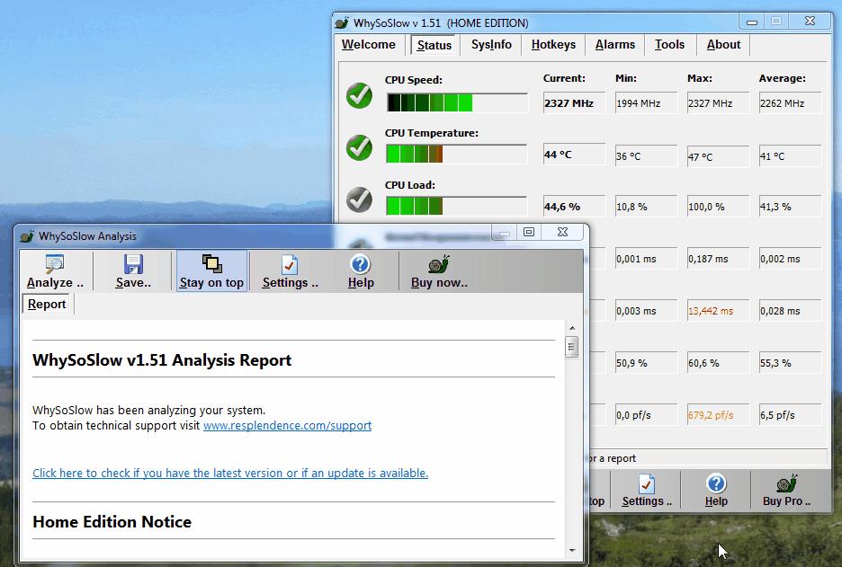Click the CPU Speed green checkmark icon

pos(359,95)
